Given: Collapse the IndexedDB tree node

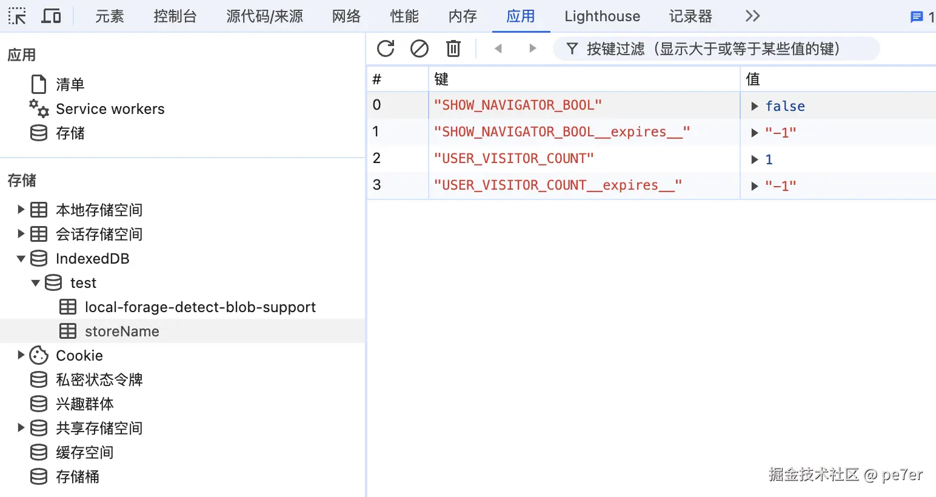Looking at the screenshot, I should pos(21,259).
